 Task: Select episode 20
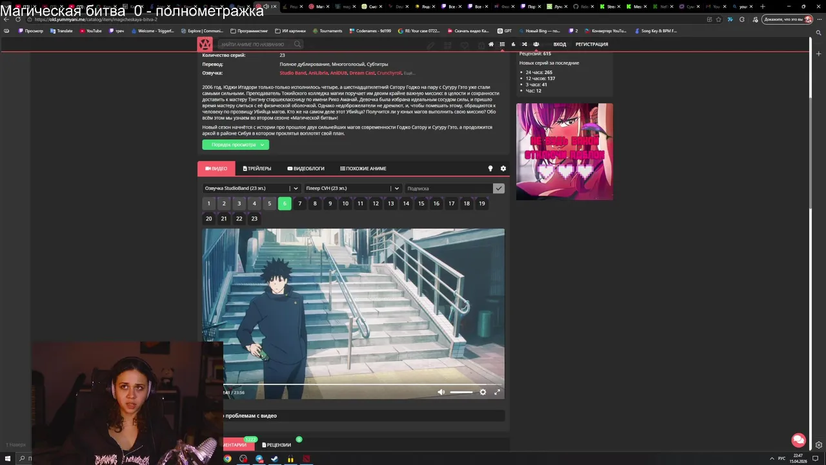(x=208, y=218)
